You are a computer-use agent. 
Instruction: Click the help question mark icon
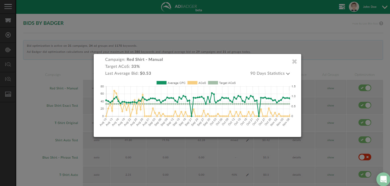pyautogui.click(x=381, y=23)
